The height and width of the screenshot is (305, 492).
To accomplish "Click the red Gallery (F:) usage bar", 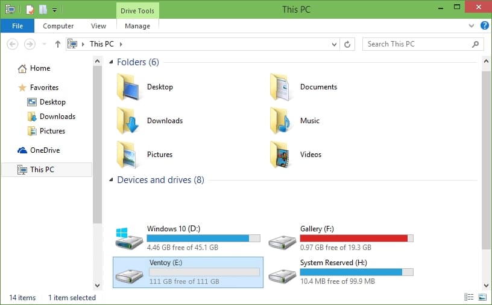I will [356, 239].
